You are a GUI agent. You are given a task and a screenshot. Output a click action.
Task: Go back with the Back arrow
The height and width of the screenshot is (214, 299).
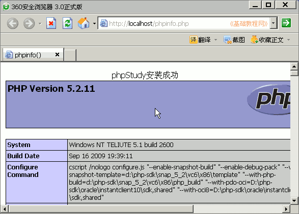(13, 23)
